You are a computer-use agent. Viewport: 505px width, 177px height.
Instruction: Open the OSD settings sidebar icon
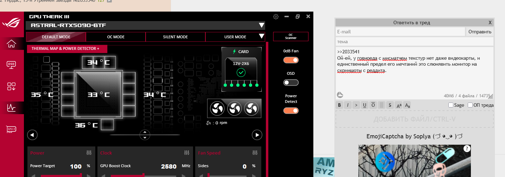[x=12, y=64]
